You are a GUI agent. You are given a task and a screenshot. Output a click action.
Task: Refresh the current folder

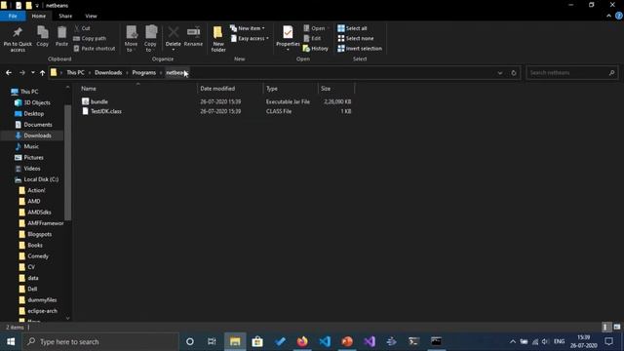coord(514,73)
